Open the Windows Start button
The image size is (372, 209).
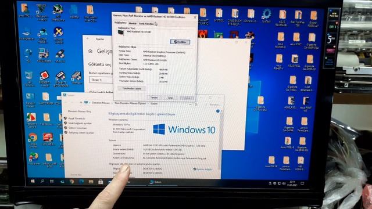(33, 181)
